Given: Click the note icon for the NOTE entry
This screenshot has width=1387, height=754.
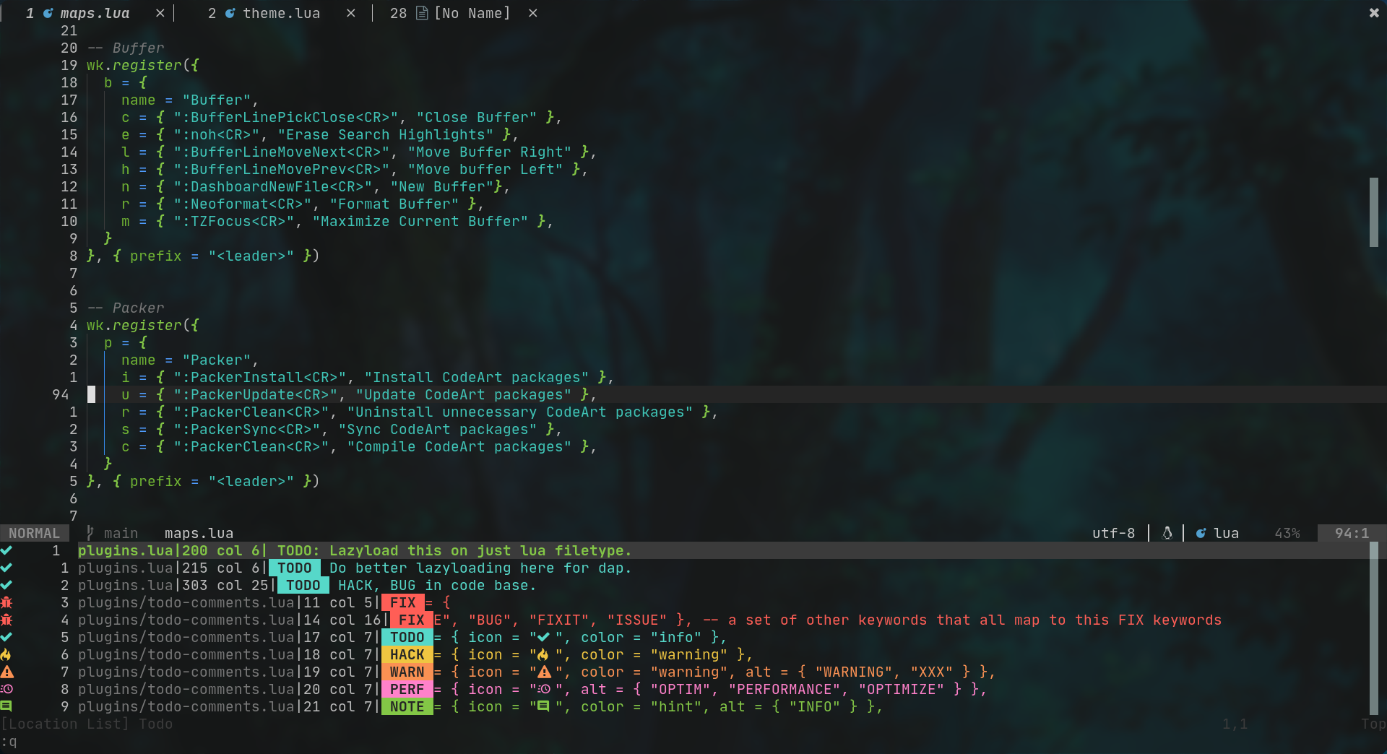Looking at the screenshot, I should point(7,706).
